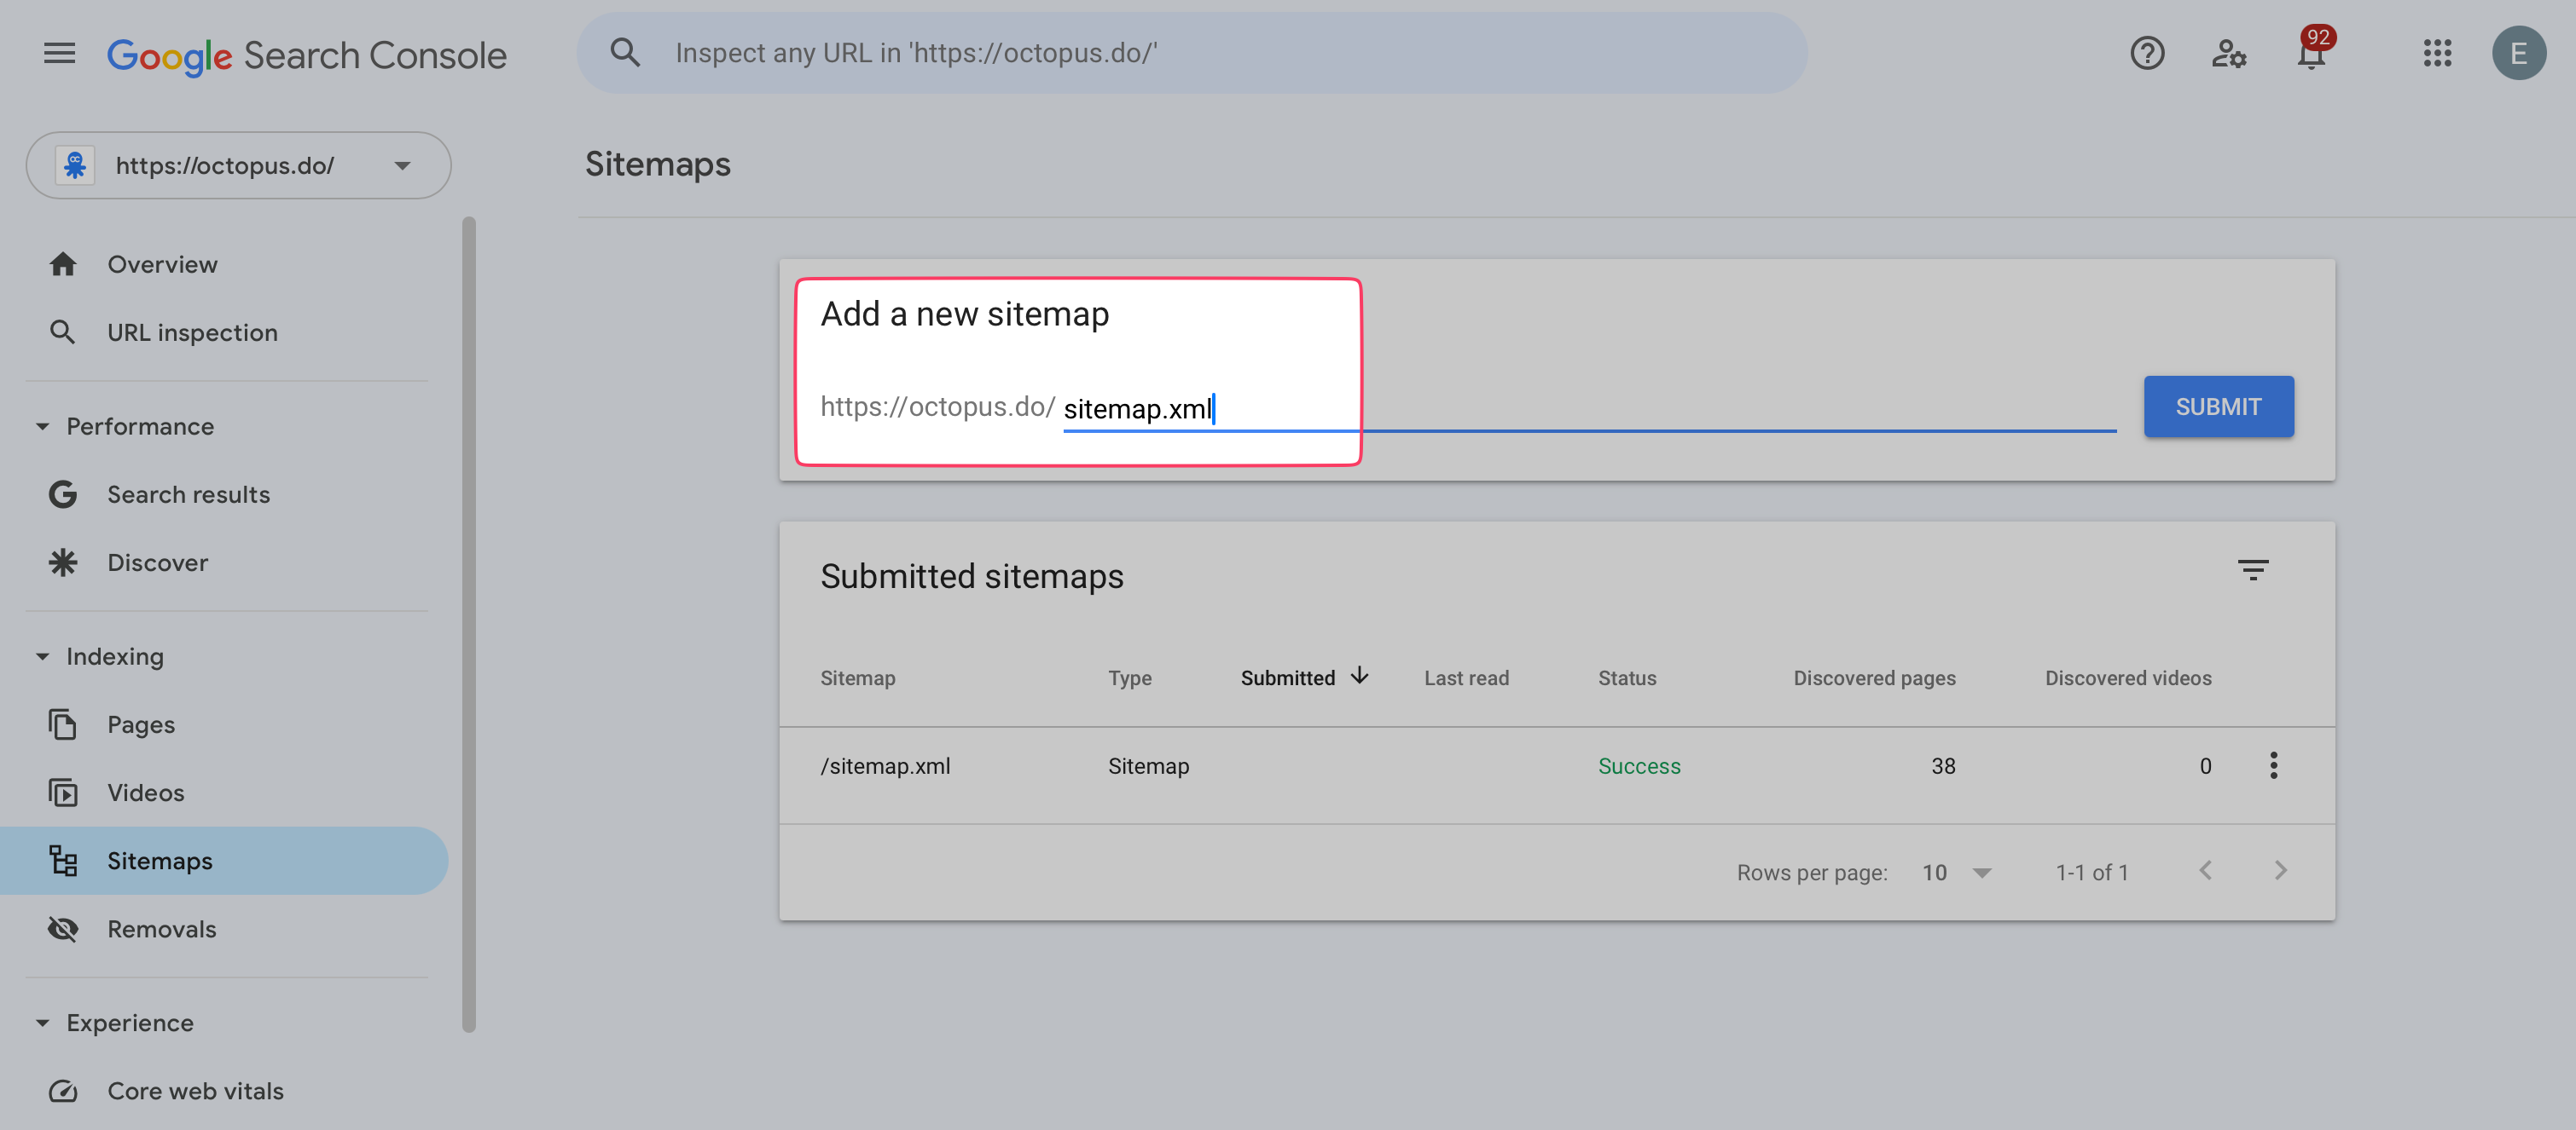Sort by Discovered pages column

1874,677
